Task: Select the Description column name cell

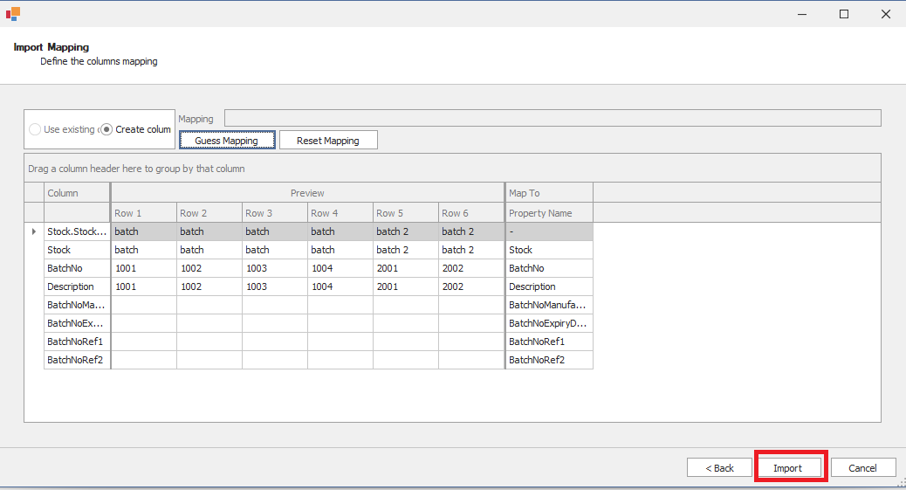Action: tap(77, 286)
